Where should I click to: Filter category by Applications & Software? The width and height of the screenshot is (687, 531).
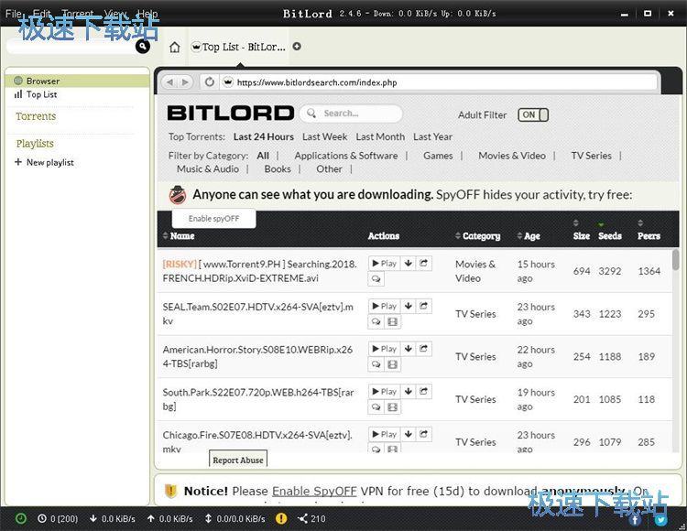[346, 156]
